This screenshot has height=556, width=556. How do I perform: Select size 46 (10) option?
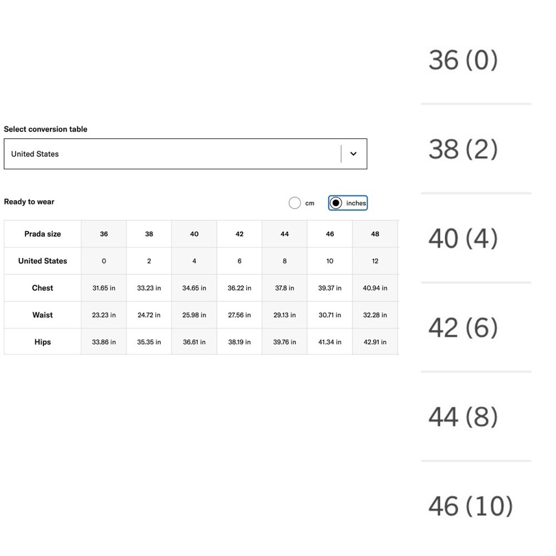[470, 506]
